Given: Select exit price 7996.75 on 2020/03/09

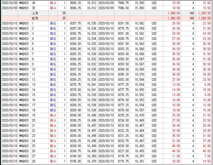Looking at the screenshot, I should [x=123, y=3].
